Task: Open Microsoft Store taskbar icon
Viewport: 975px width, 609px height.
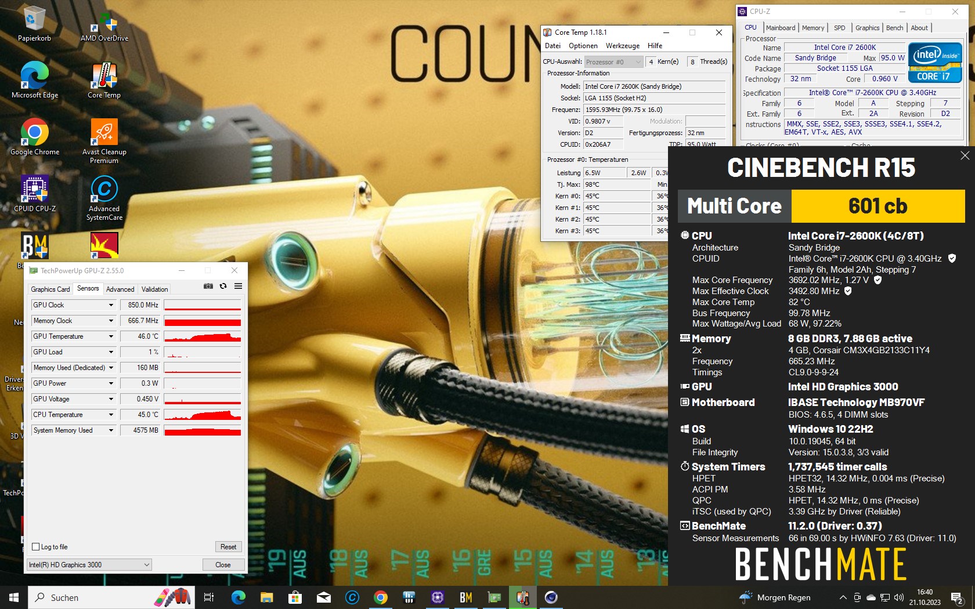Action: (295, 597)
